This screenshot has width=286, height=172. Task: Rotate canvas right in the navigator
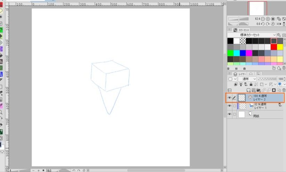point(268,24)
